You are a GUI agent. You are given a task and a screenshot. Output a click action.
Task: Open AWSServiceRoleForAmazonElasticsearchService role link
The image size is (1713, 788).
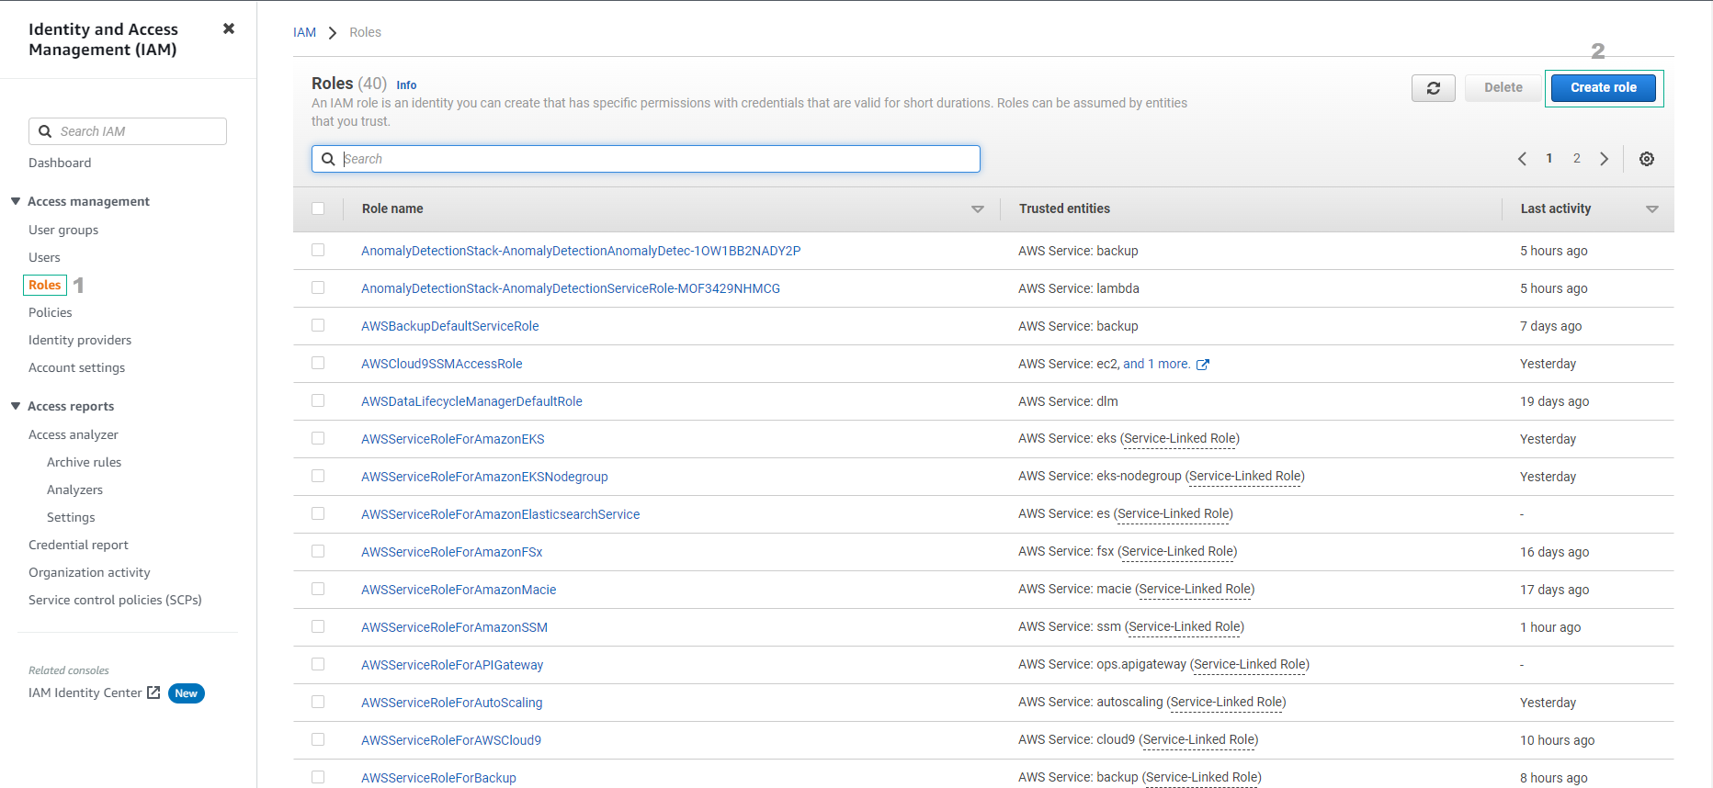(501, 514)
